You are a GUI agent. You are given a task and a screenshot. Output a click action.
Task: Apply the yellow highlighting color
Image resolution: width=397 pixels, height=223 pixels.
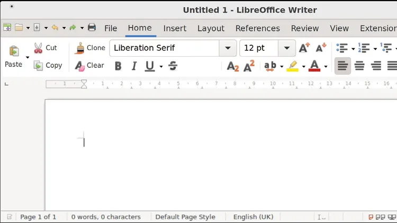pos(292,66)
